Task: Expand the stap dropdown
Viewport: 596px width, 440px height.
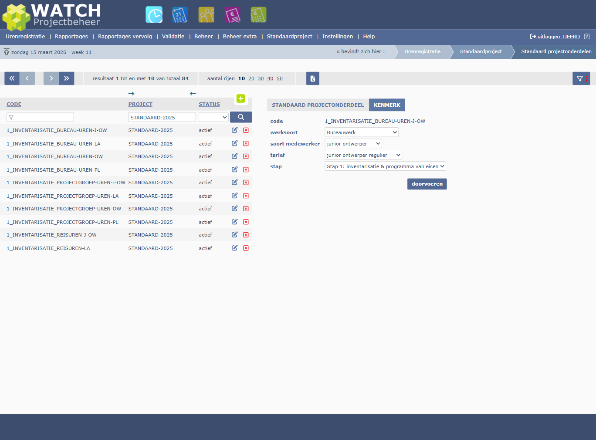Action: point(385,166)
